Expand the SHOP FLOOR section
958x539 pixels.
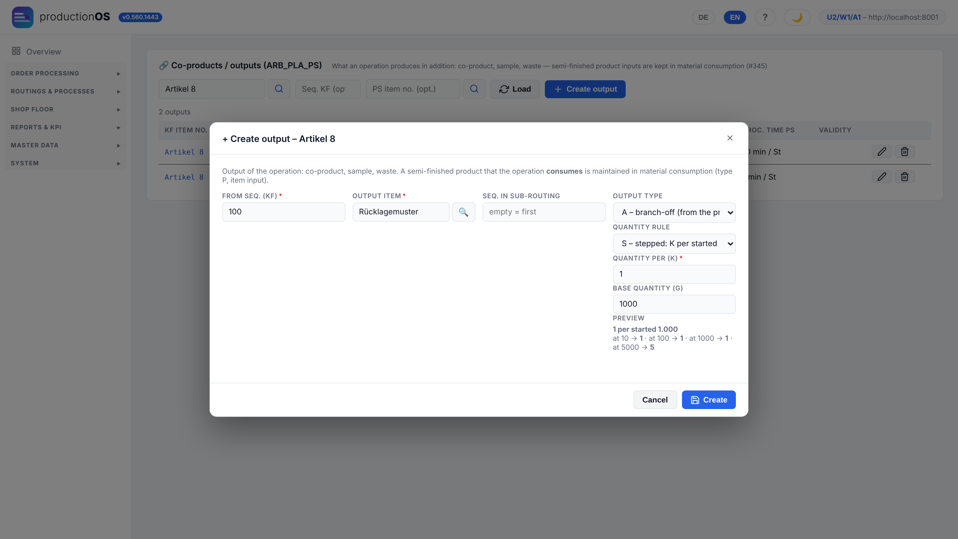(x=66, y=109)
